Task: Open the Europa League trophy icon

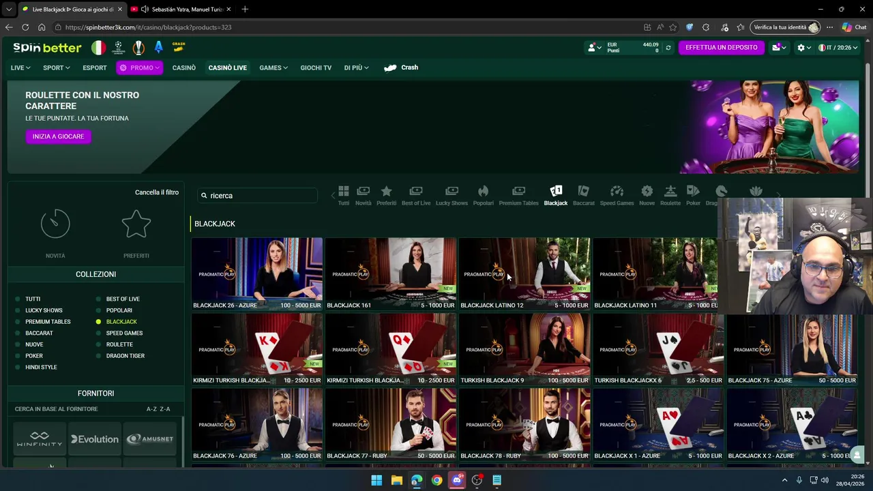Action: pos(139,48)
